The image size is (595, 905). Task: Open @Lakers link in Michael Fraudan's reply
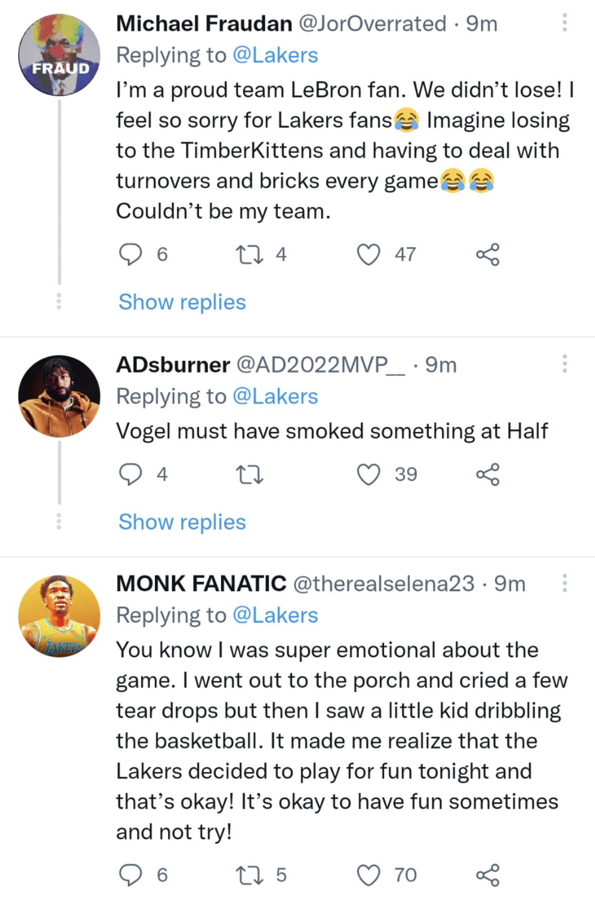275,56
